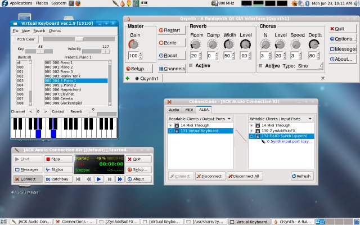The image size is (360, 225).
Task: Add a new engine with green plus icon
Action: coord(128,78)
